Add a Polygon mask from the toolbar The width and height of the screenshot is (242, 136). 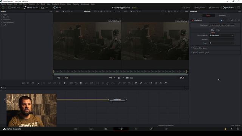click(x=108, y=83)
